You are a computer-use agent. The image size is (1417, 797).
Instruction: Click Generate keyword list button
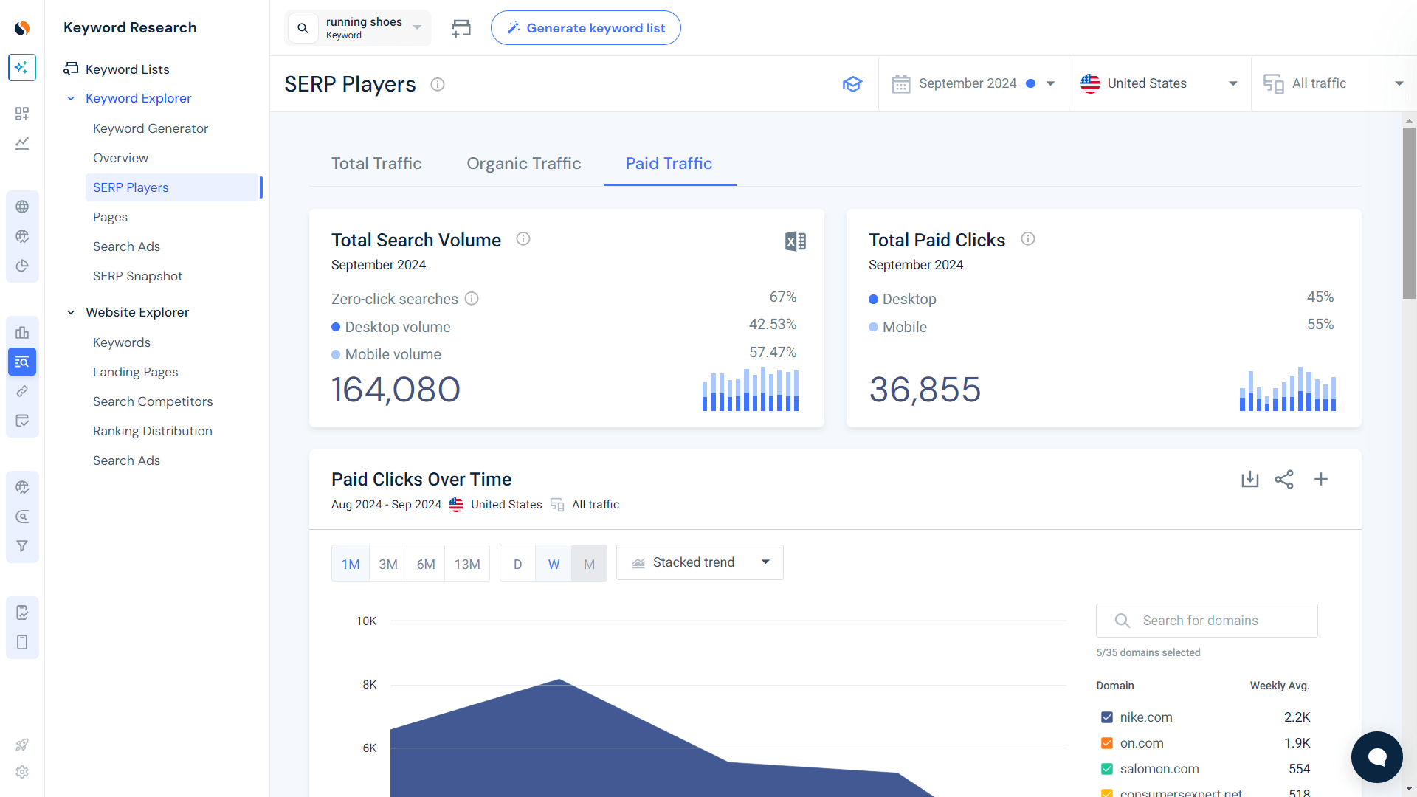coord(585,28)
